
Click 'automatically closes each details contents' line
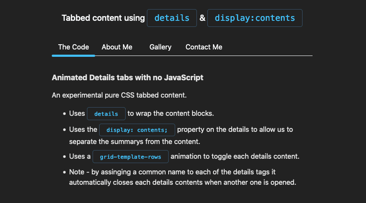183,182
